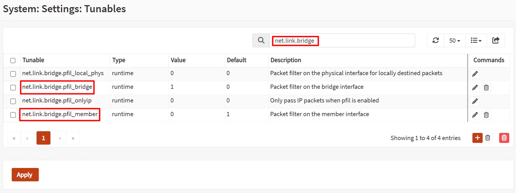Check the net.link.bridge.pfil_member row checkbox

tap(13, 115)
